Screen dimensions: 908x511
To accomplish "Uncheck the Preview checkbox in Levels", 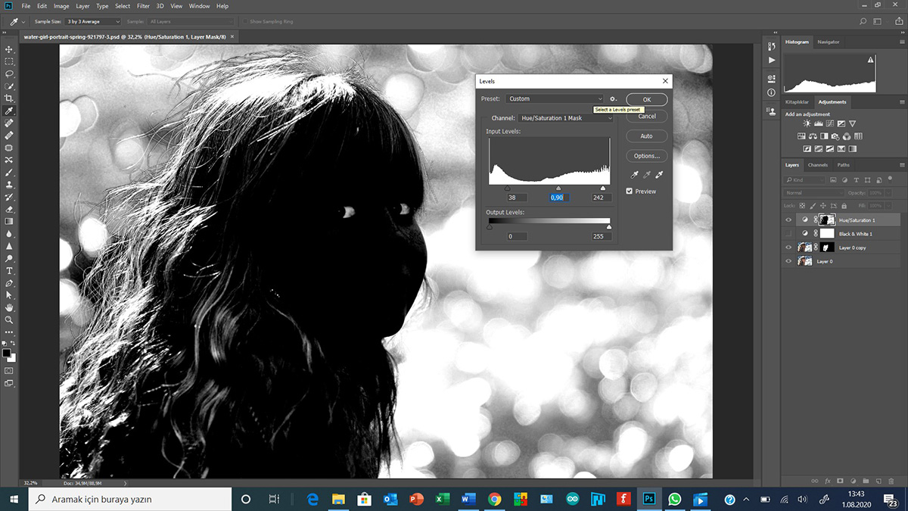I will (x=630, y=192).
